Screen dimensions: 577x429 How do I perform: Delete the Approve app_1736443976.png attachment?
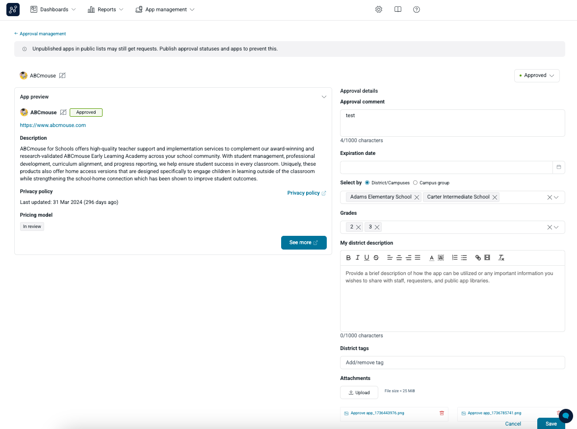pyautogui.click(x=441, y=413)
